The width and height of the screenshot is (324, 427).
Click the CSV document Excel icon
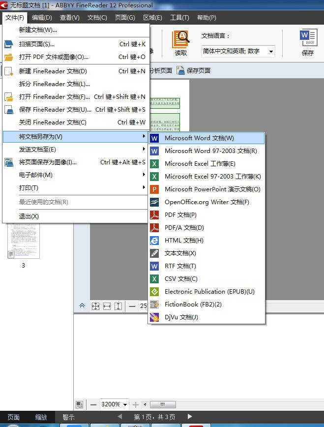coord(154,279)
